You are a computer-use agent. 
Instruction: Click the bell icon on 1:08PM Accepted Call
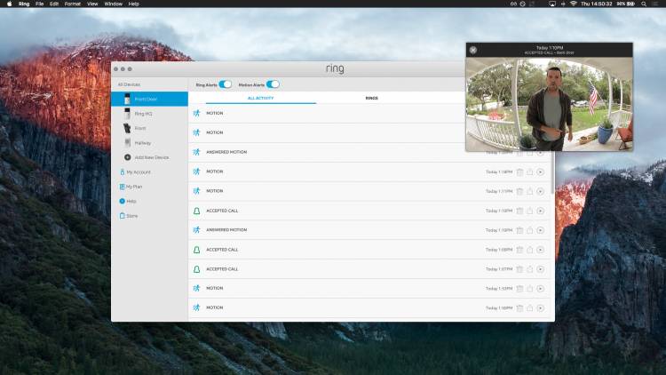[196, 250]
